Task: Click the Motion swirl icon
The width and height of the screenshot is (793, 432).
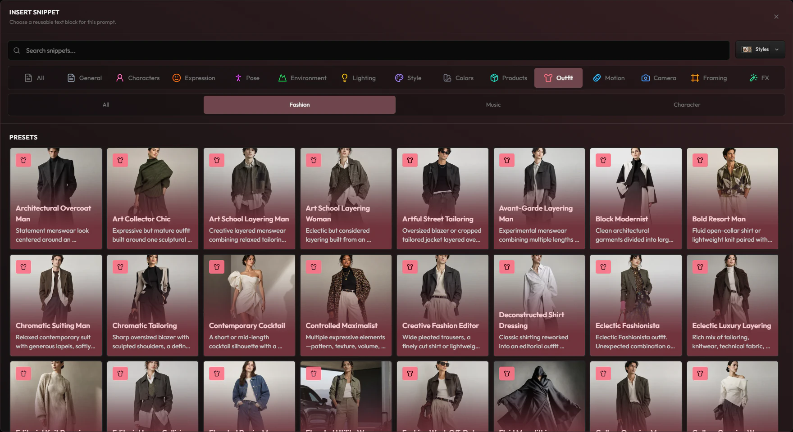Action: pyautogui.click(x=597, y=78)
